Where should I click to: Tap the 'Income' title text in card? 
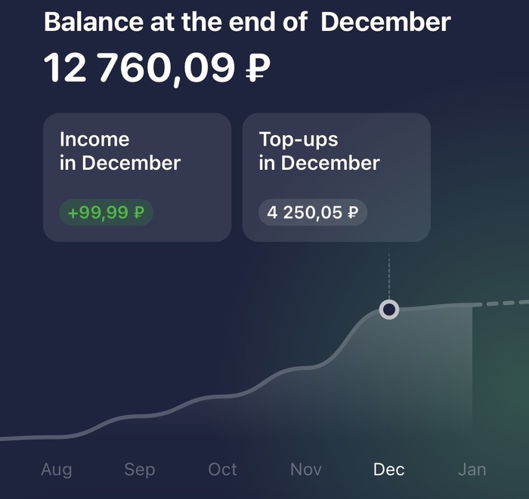[x=94, y=140]
